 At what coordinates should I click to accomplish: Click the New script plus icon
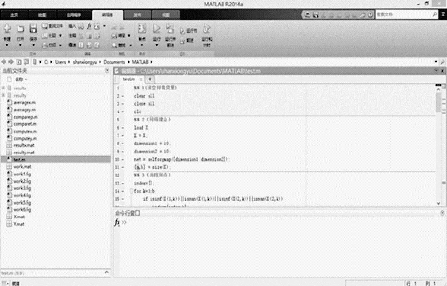(7, 29)
